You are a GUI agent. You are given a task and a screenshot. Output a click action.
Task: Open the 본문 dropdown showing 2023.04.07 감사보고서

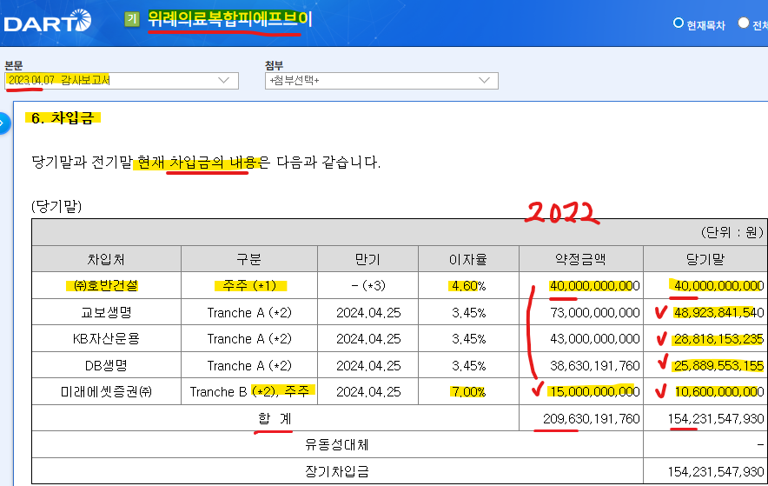point(121,81)
